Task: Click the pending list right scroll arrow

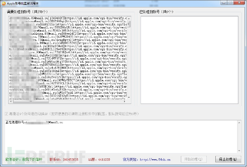Action: click(x=125, y=102)
